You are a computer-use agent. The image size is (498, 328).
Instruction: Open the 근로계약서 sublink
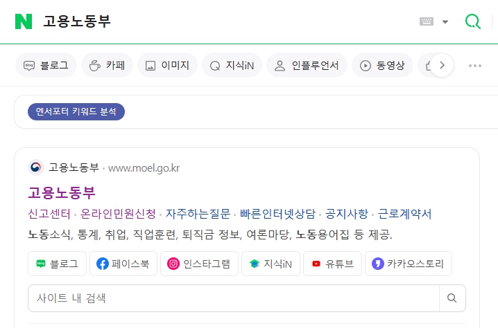tap(404, 214)
